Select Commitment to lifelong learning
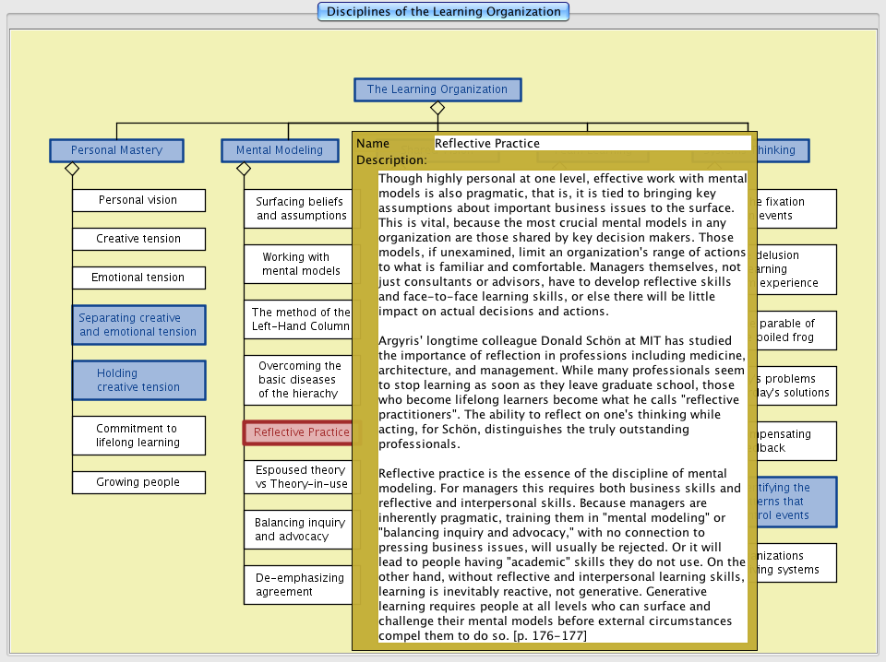 [138, 435]
